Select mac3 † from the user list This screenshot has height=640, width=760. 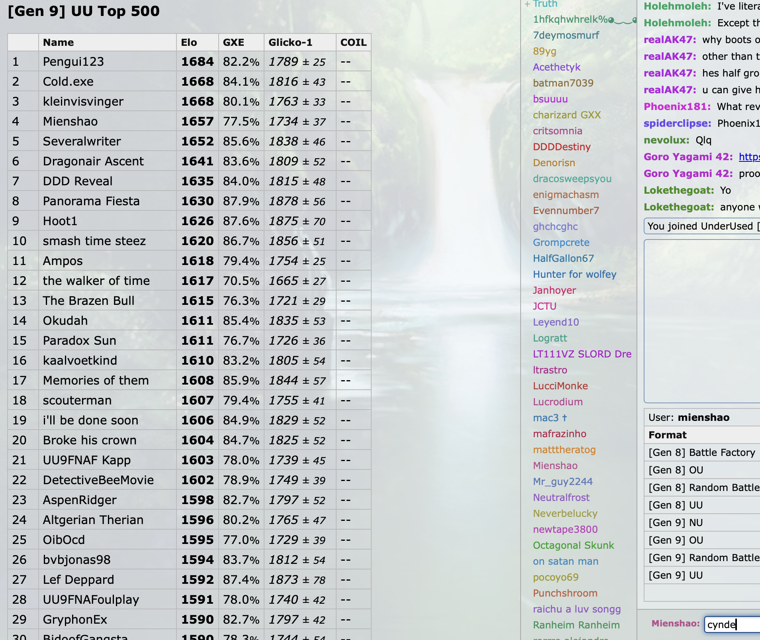pyautogui.click(x=550, y=418)
